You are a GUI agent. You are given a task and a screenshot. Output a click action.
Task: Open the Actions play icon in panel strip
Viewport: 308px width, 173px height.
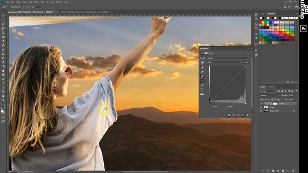pos(256,15)
